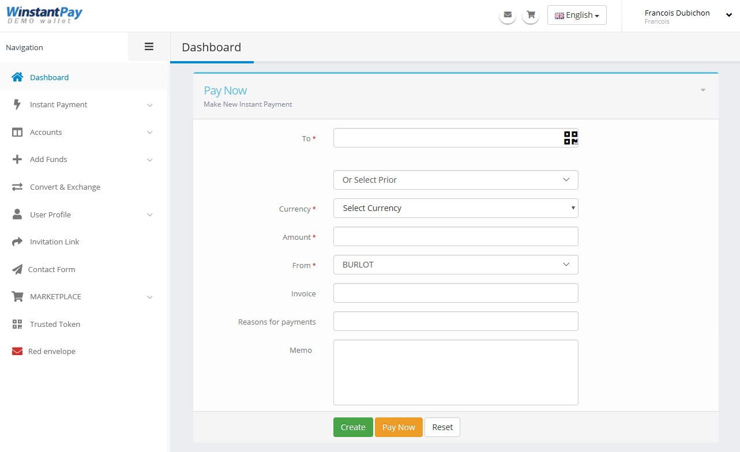
Task: Open the English language dropdown
Action: click(577, 15)
